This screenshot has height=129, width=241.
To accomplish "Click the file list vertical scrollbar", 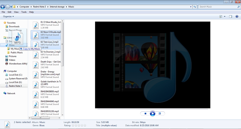I will click(62, 44).
